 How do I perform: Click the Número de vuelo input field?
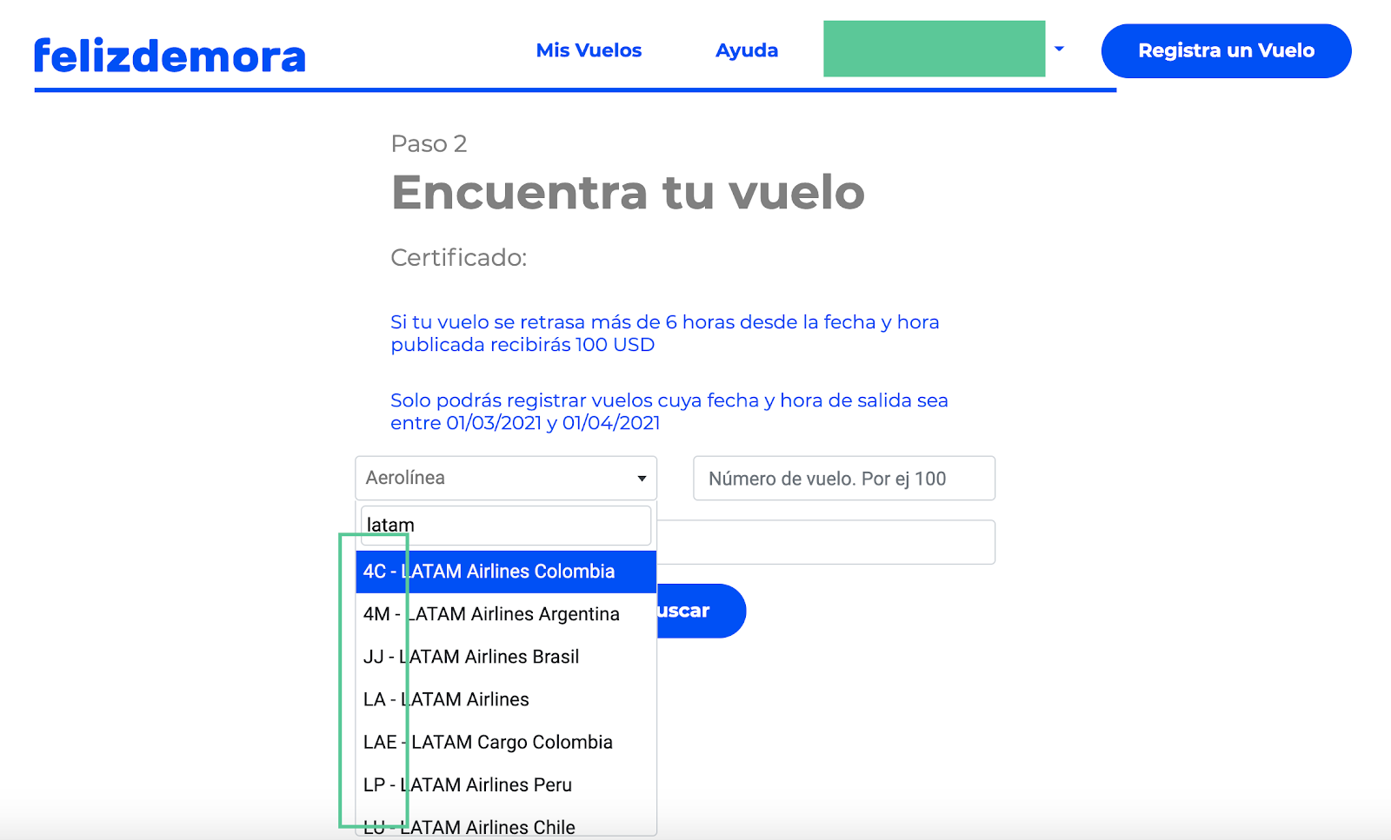844,478
